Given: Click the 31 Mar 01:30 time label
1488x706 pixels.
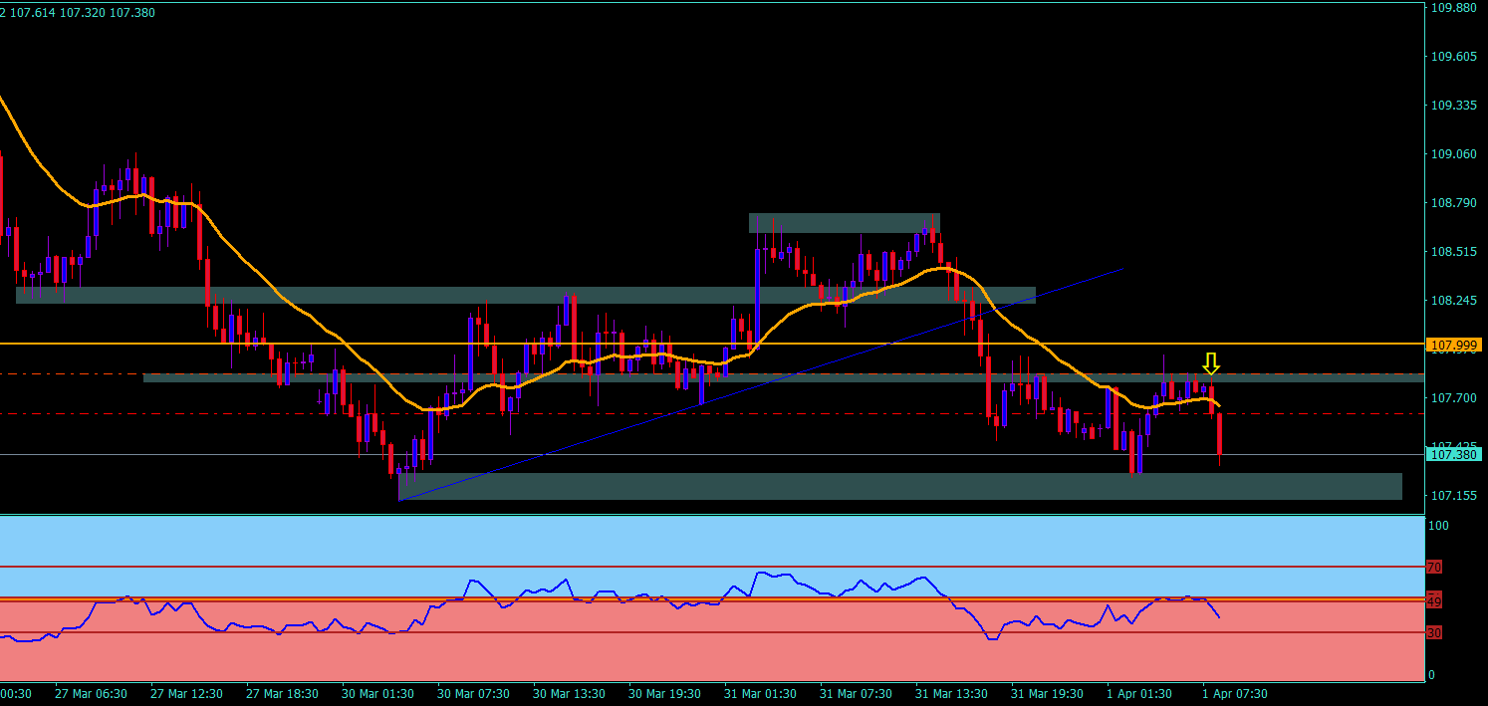Looking at the screenshot, I should 759,693.
